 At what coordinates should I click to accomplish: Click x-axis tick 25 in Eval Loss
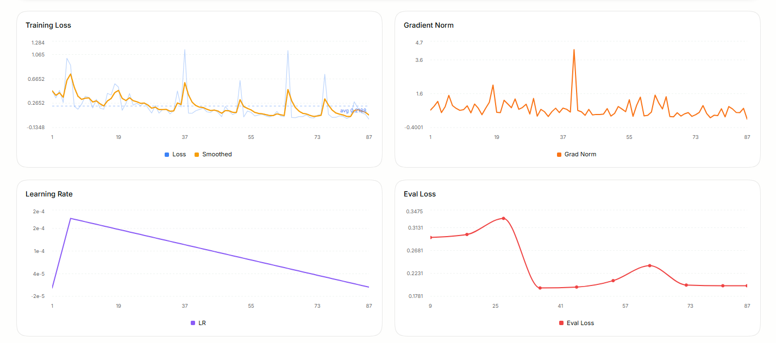(x=496, y=306)
